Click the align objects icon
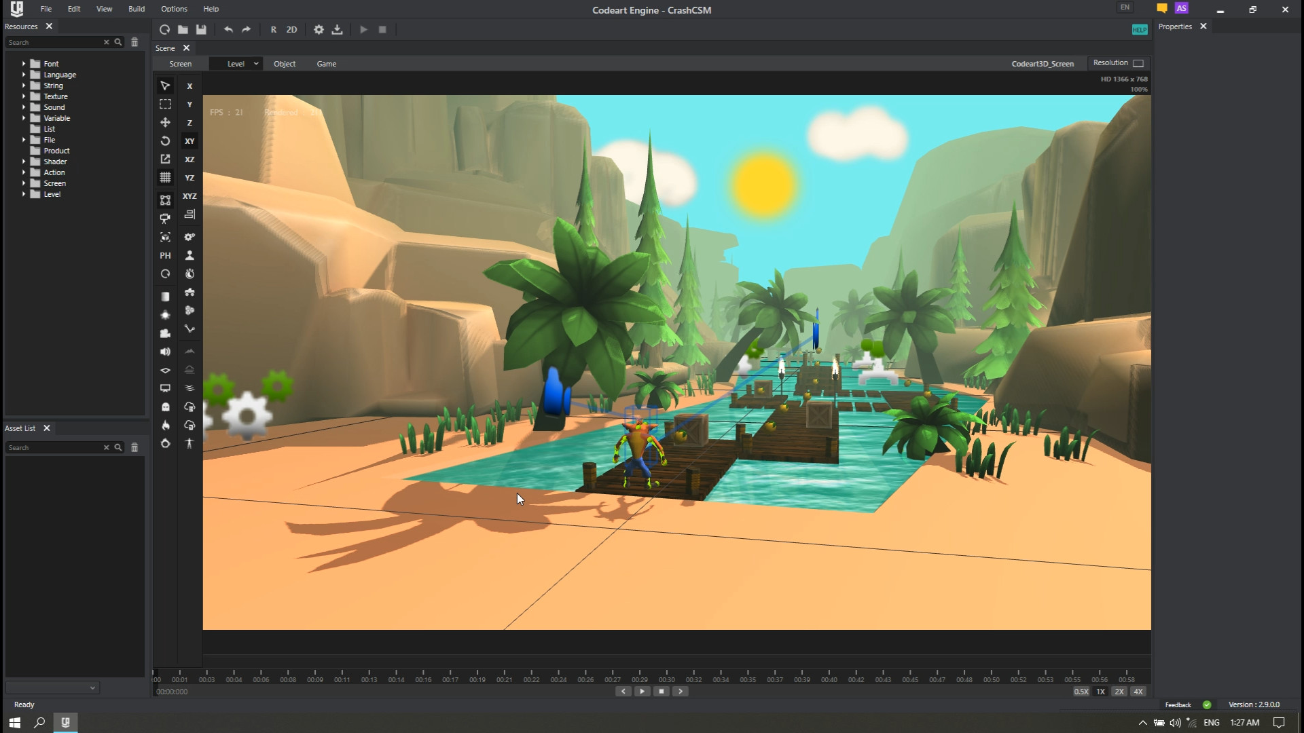 click(x=189, y=214)
